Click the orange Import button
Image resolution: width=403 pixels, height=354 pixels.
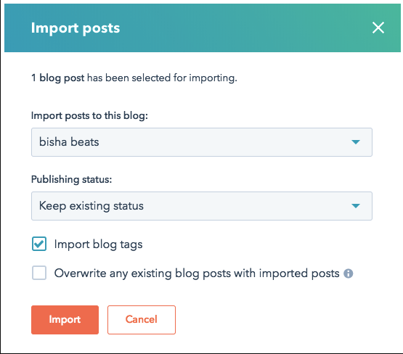coord(65,320)
